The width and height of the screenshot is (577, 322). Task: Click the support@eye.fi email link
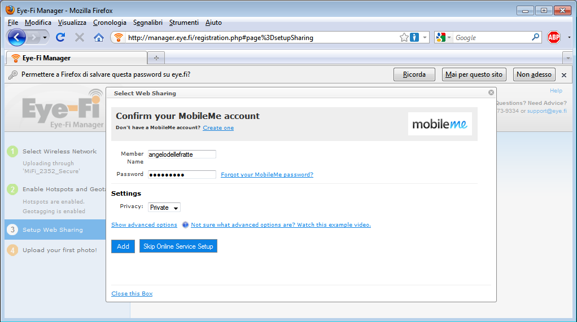click(x=547, y=111)
